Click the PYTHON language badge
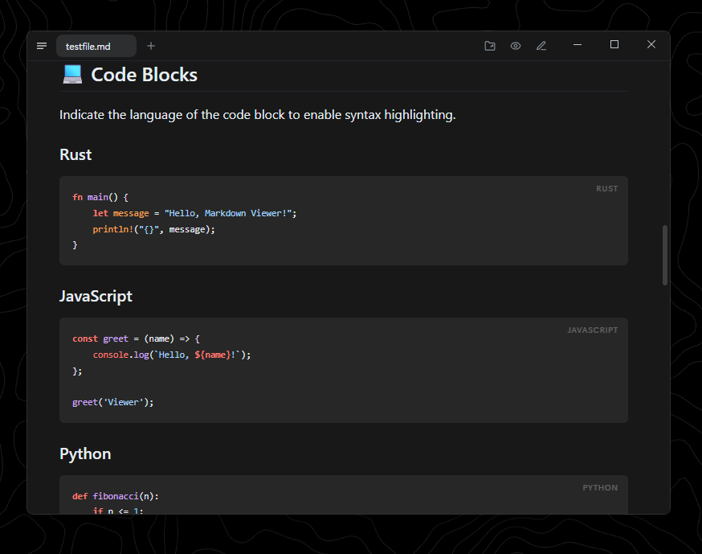 [599, 487]
